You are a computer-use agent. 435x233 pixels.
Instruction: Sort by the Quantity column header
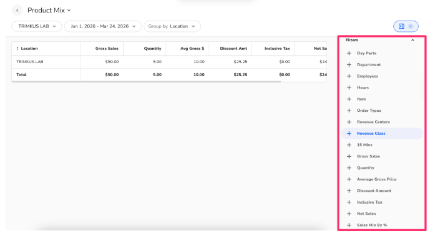[145, 48]
